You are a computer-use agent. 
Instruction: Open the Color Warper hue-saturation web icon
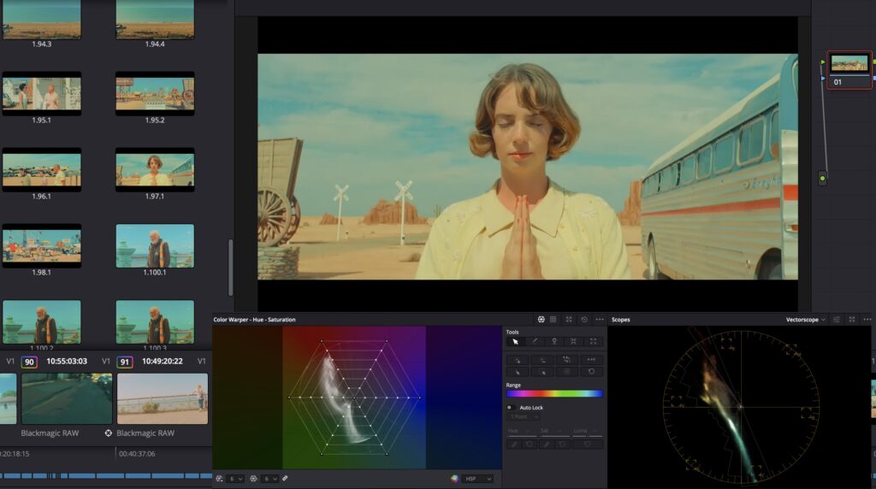click(541, 319)
